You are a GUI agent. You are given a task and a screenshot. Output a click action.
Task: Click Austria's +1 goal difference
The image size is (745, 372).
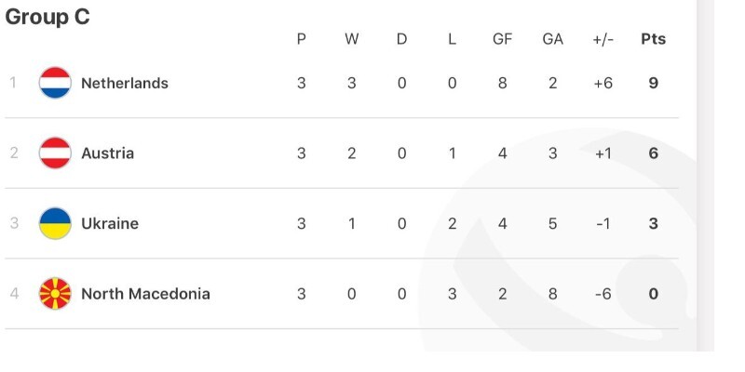tap(603, 153)
